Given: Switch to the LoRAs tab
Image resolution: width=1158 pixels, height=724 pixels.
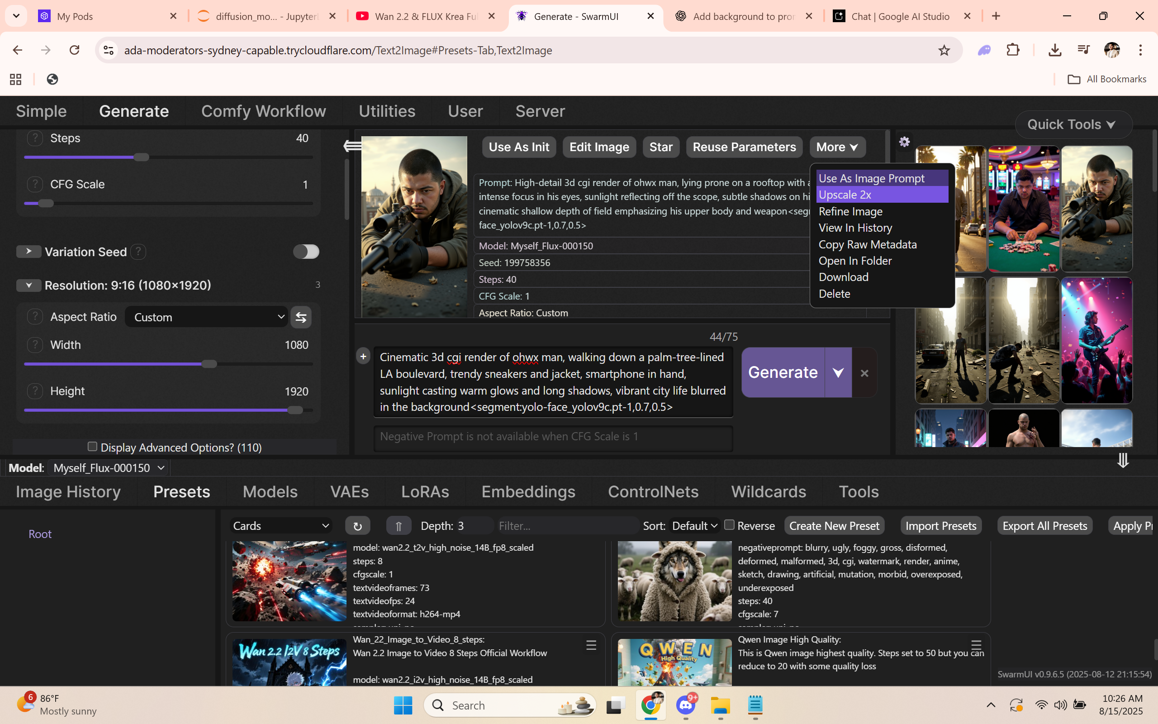Looking at the screenshot, I should [x=425, y=492].
